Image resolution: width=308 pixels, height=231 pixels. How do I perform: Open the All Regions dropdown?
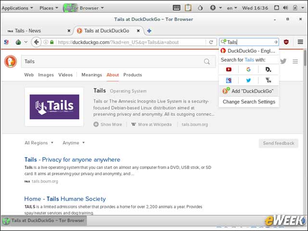(x=39, y=143)
